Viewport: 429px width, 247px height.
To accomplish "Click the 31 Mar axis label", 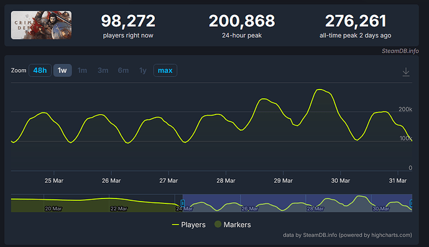I will click(x=398, y=180).
